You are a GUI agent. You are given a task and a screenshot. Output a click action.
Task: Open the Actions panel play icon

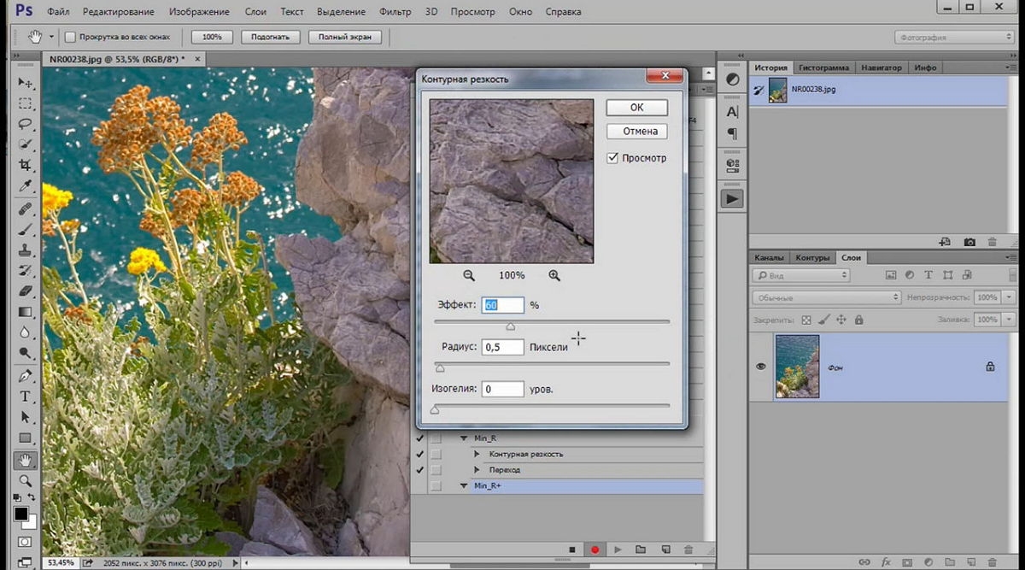(x=733, y=198)
